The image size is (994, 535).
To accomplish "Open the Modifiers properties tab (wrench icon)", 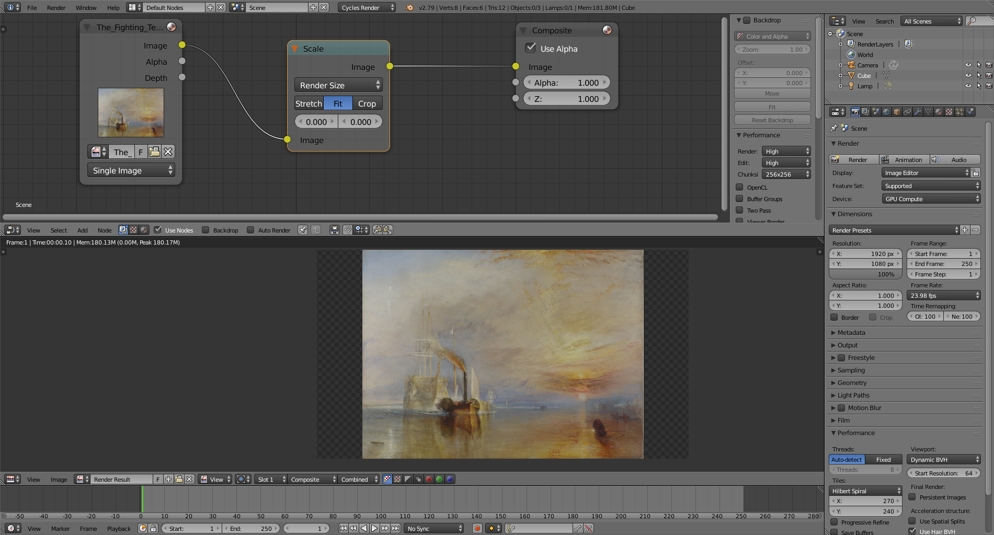I will pos(918,112).
